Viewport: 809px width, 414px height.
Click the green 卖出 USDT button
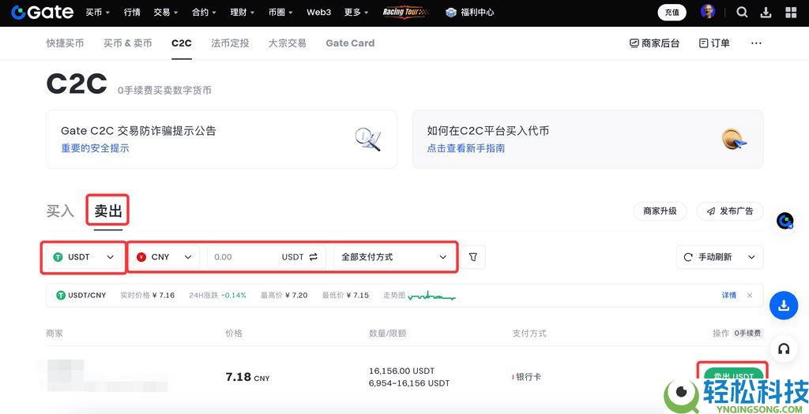[732, 375]
